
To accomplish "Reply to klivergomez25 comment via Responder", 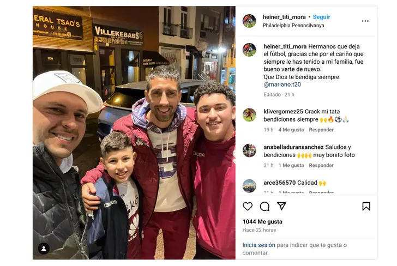I will coord(321,130).
